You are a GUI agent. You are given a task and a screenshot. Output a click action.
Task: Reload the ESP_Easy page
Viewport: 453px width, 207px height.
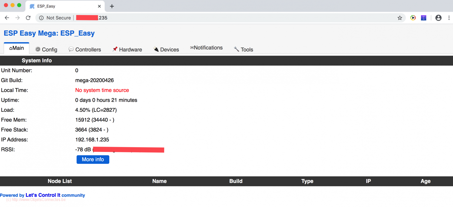(28, 18)
